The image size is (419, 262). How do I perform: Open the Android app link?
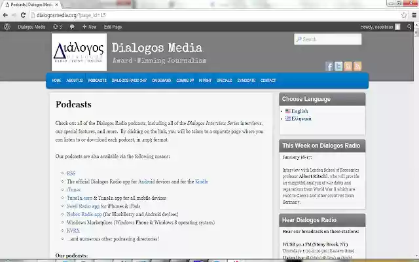(x=146, y=181)
